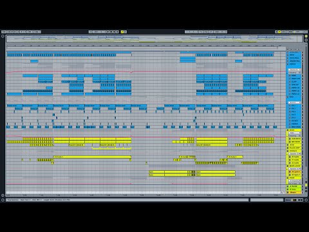The height and width of the screenshot is (232, 309).
Task: Toggle the Loop switch in the control bar
Action: 206,32
